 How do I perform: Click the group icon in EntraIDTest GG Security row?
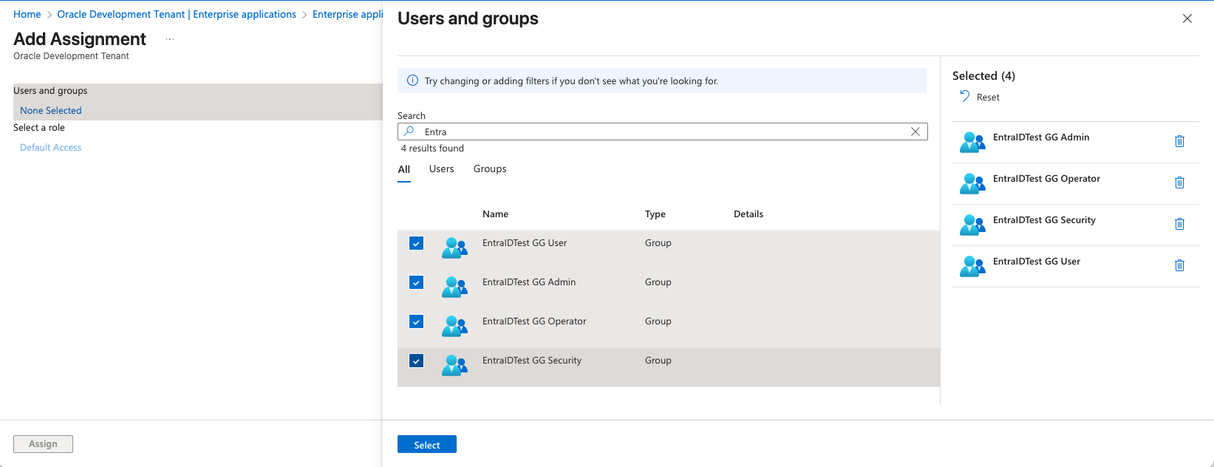454,365
